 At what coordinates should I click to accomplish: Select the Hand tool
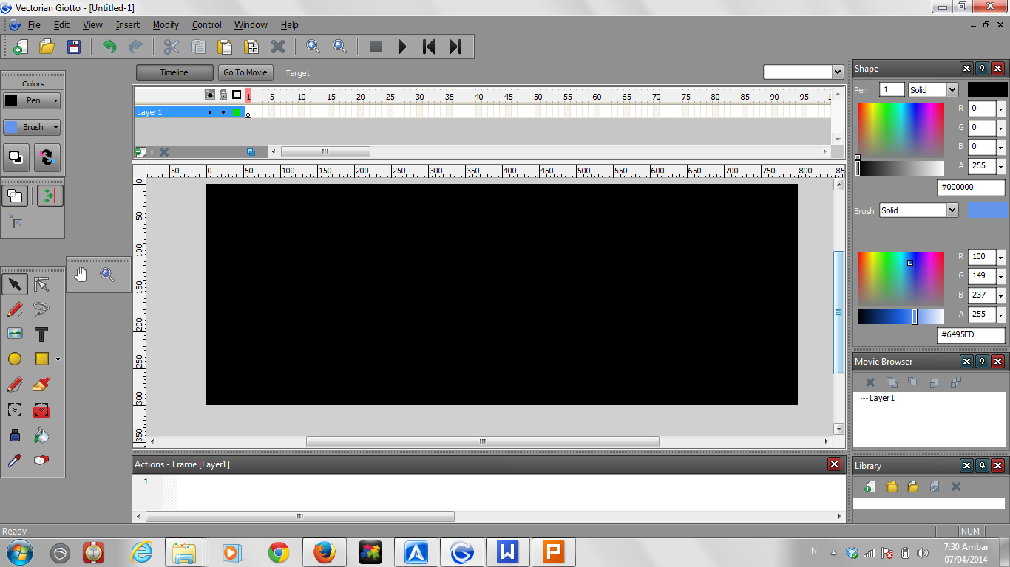(80, 275)
